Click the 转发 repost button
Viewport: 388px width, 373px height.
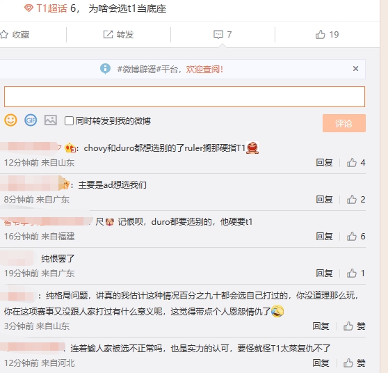click(118, 34)
